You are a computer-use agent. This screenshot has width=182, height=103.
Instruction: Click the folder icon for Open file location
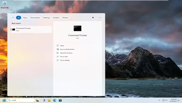(x=57, y=53)
